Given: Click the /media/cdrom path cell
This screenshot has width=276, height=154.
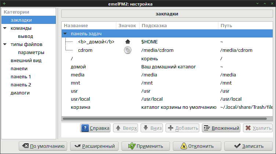Looking at the screenshot, I should click(236, 50).
